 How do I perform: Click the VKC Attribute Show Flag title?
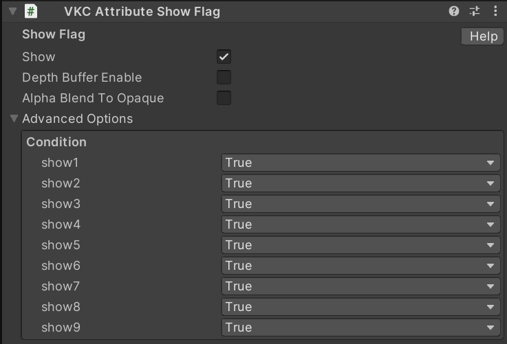(x=142, y=11)
